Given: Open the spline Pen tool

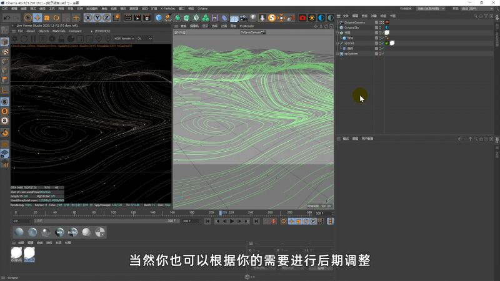Looking at the screenshot, I should 167,18.
